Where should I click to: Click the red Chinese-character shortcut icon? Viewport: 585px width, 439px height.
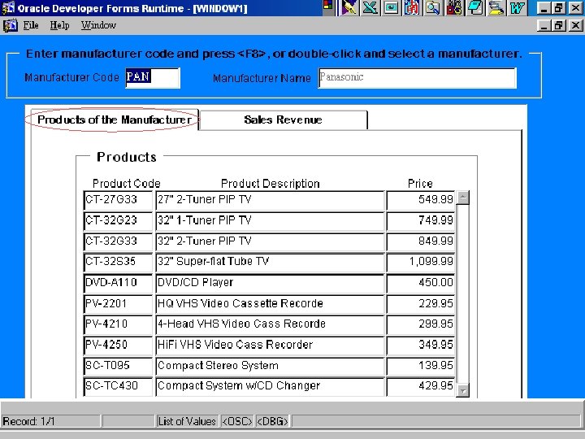click(411, 8)
